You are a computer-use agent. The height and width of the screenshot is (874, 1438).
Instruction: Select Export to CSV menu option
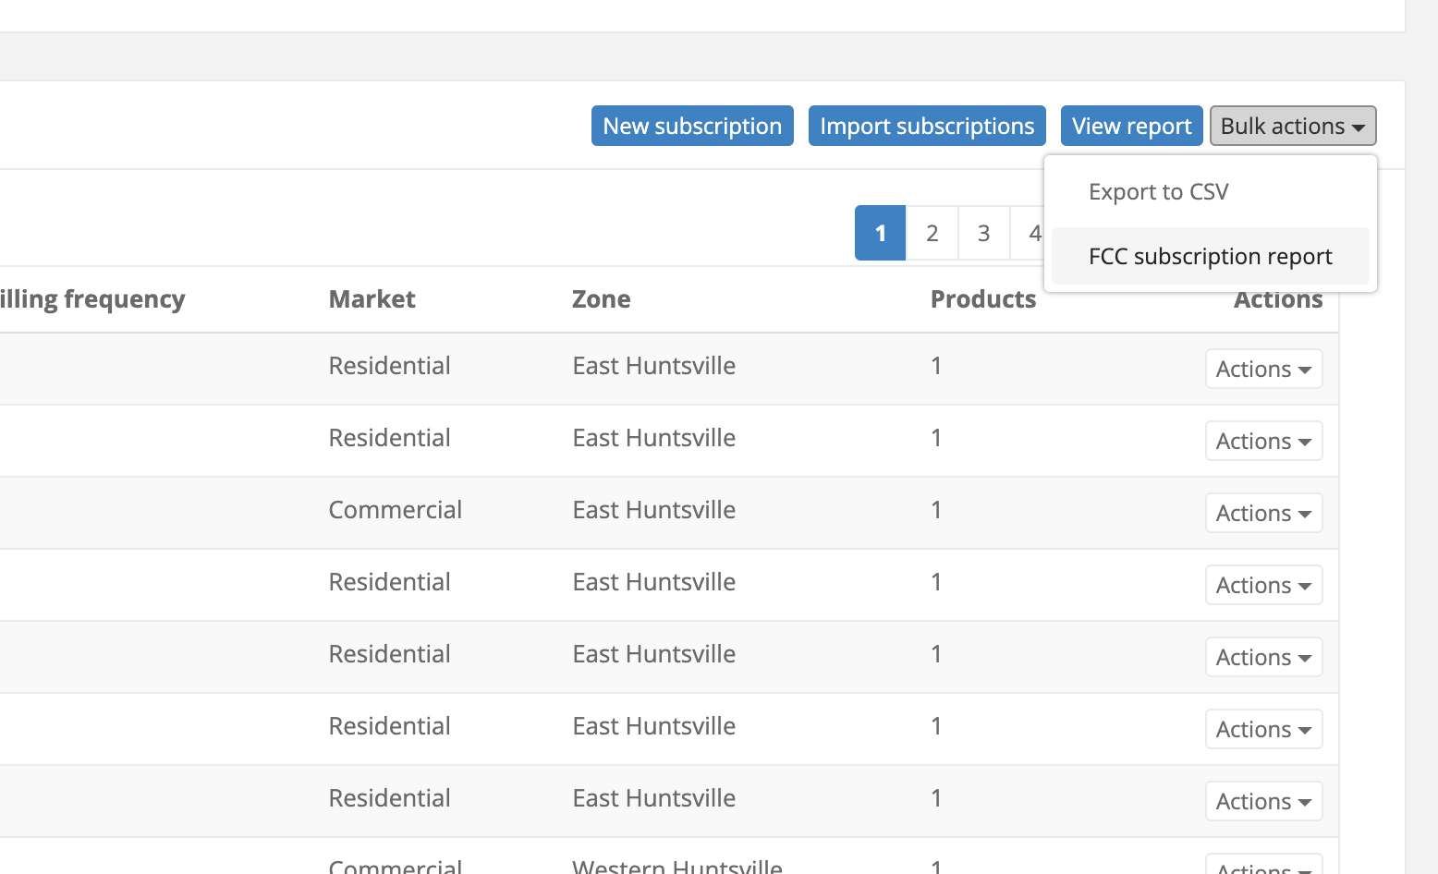(1158, 192)
